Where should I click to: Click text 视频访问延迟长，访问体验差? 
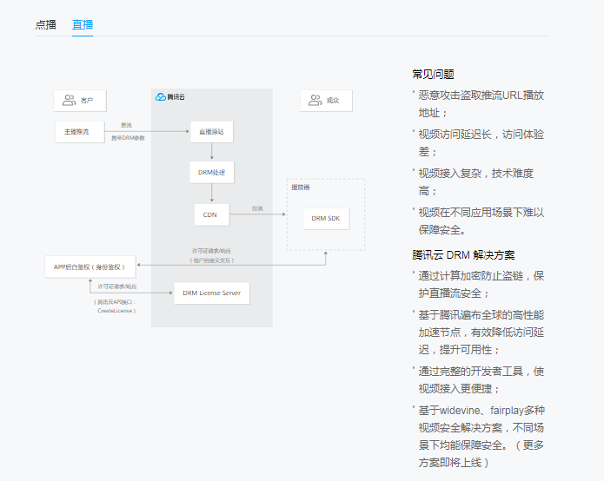(x=481, y=143)
